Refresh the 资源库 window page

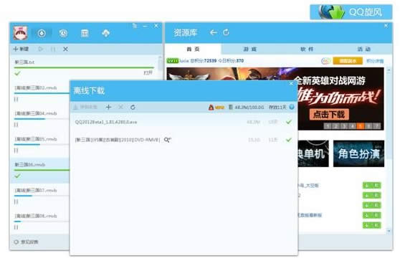pos(226,32)
